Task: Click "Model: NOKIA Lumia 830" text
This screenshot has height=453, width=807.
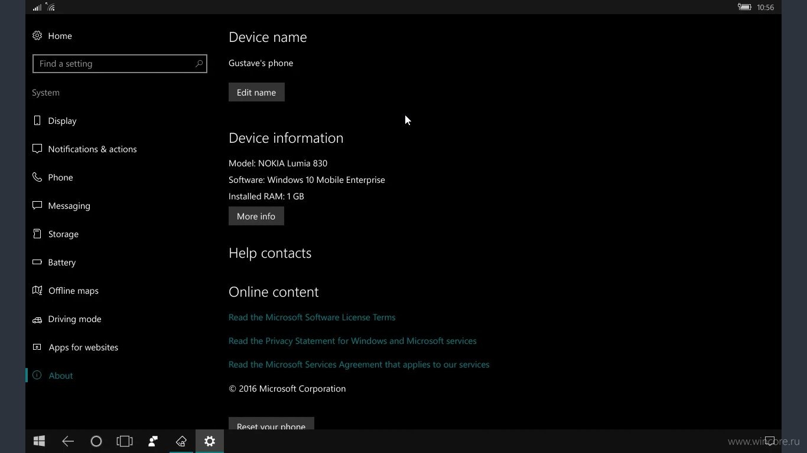Action: (x=278, y=163)
